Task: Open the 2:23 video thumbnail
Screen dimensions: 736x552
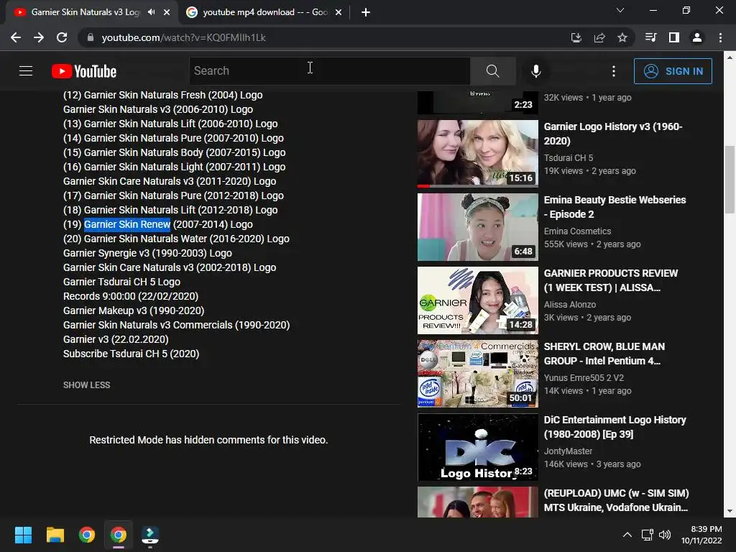Action: click(478, 102)
